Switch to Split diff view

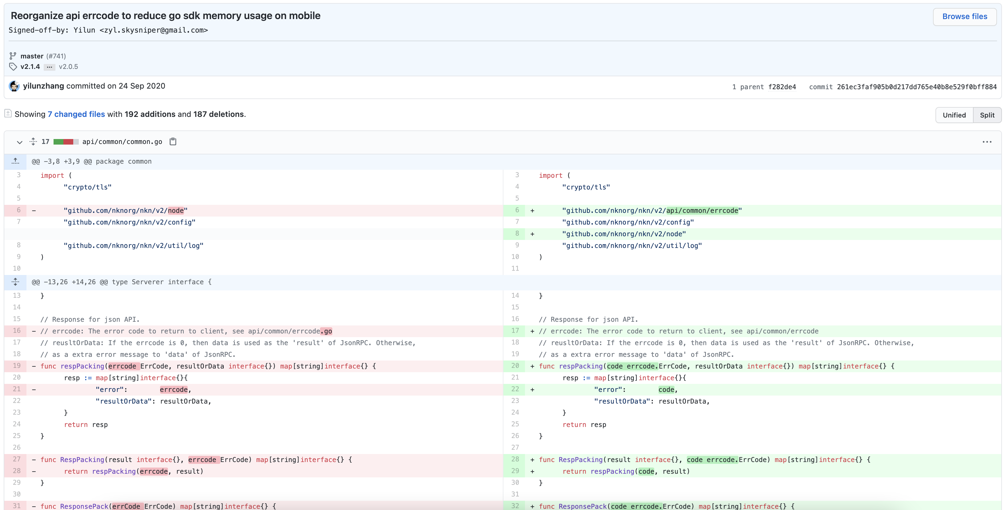coord(987,115)
